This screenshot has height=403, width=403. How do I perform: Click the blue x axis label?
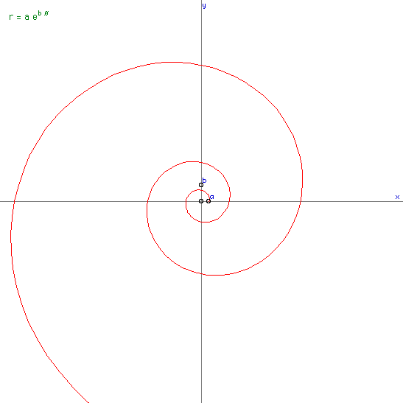397,197
